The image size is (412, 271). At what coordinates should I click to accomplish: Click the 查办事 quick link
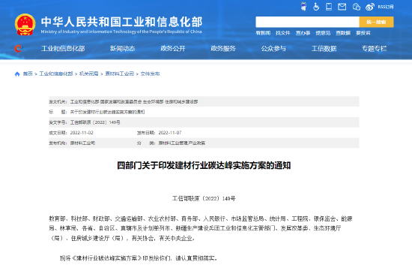(x=303, y=33)
